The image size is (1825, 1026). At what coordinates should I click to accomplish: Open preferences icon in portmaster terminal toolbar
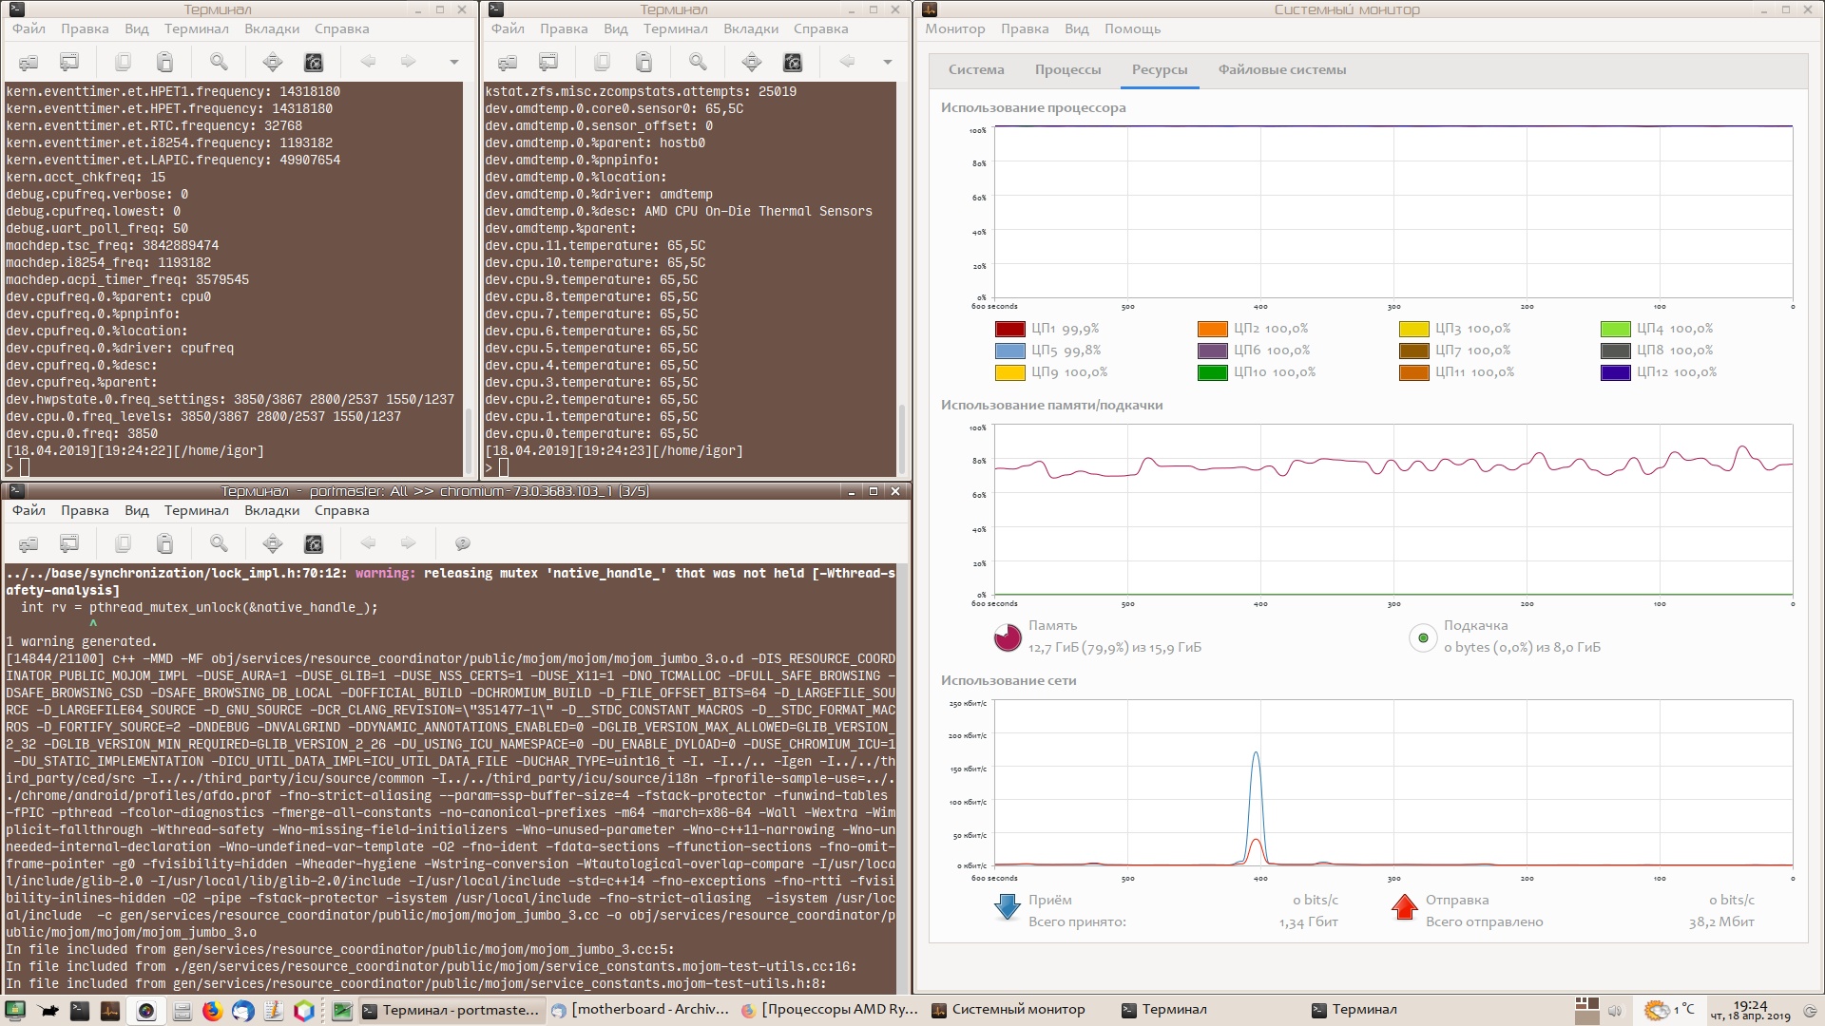coord(313,543)
